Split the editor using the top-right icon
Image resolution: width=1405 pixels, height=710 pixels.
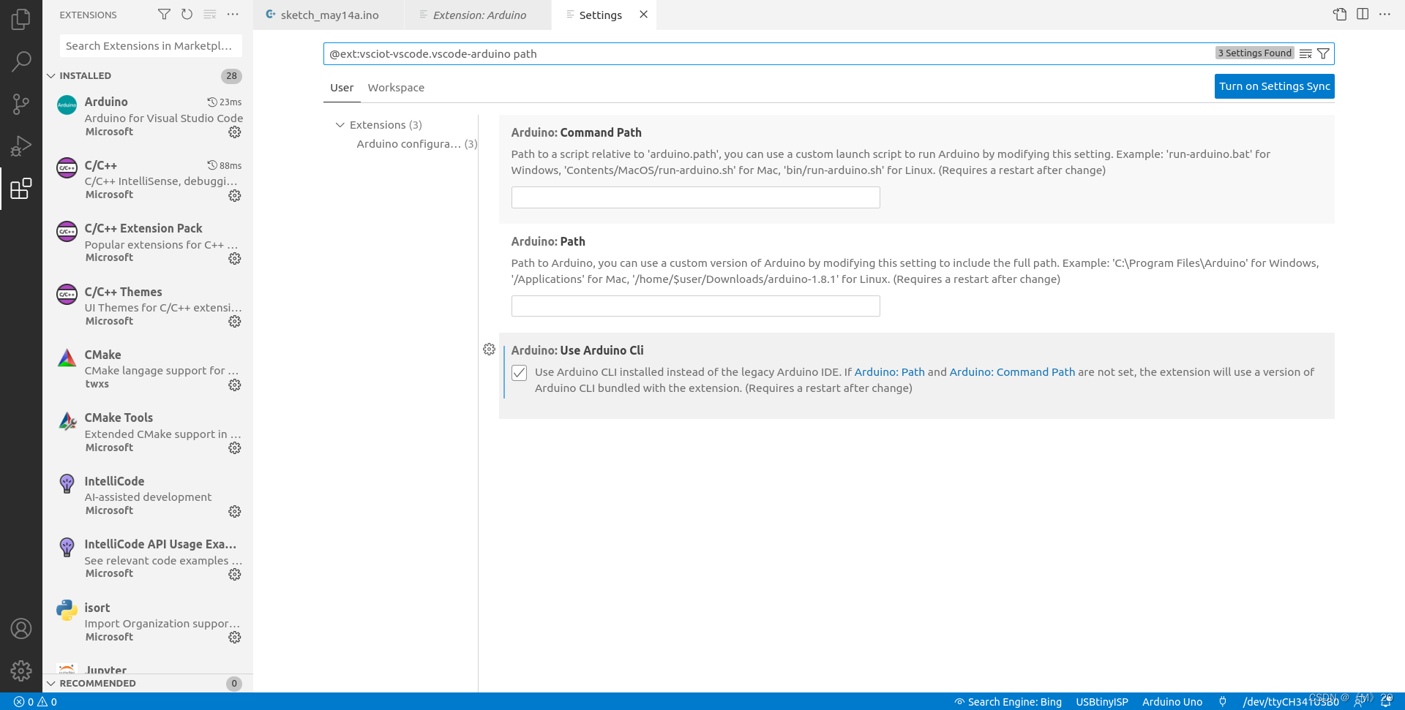point(1362,14)
